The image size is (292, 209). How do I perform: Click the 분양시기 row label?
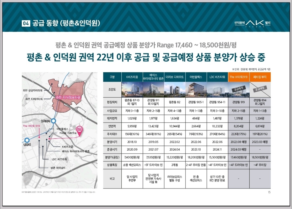pyautogui.click(x=112, y=142)
